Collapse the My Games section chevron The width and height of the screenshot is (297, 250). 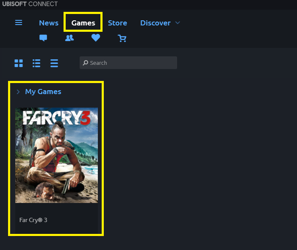18,92
